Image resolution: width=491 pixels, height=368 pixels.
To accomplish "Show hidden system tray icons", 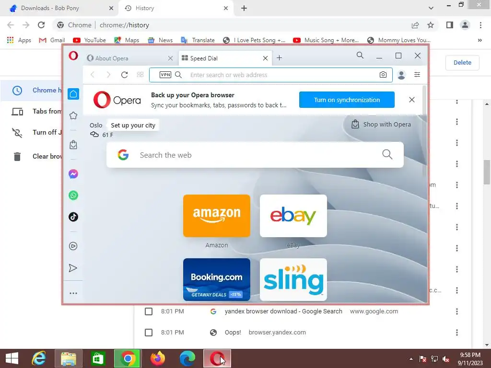I will coord(411,359).
